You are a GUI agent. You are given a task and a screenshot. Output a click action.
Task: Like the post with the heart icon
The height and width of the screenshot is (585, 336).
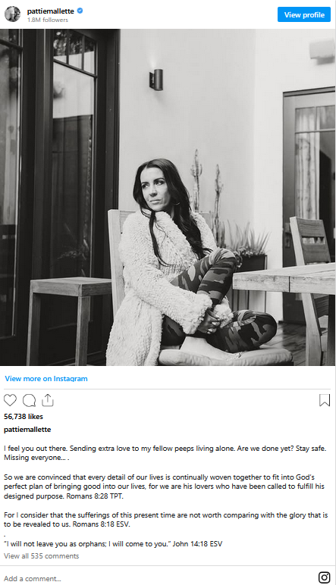[10, 400]
